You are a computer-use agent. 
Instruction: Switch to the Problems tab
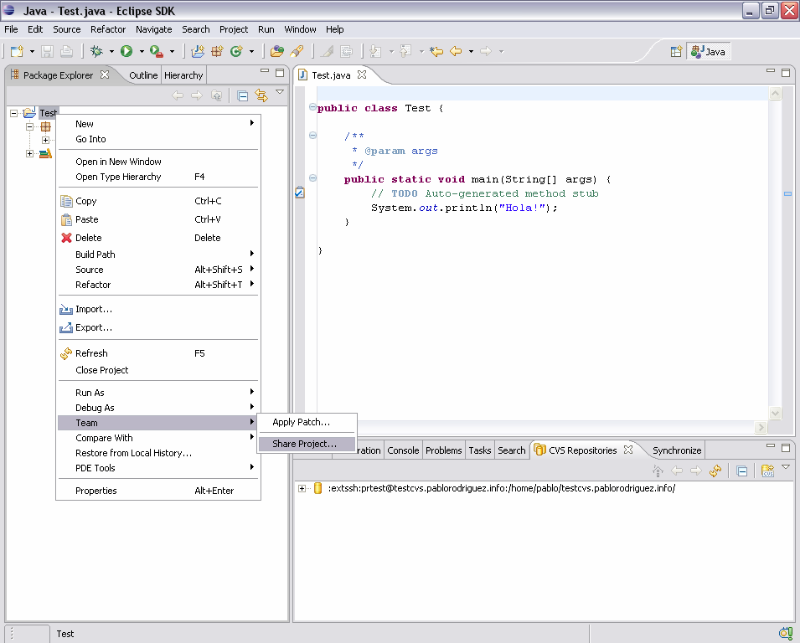click(443, 450)
